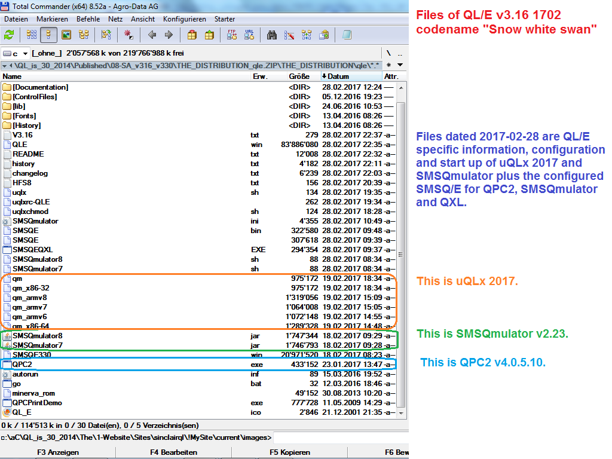
Task: Open the FTP connect toolbar icon
Action: (x=232, y=35)
